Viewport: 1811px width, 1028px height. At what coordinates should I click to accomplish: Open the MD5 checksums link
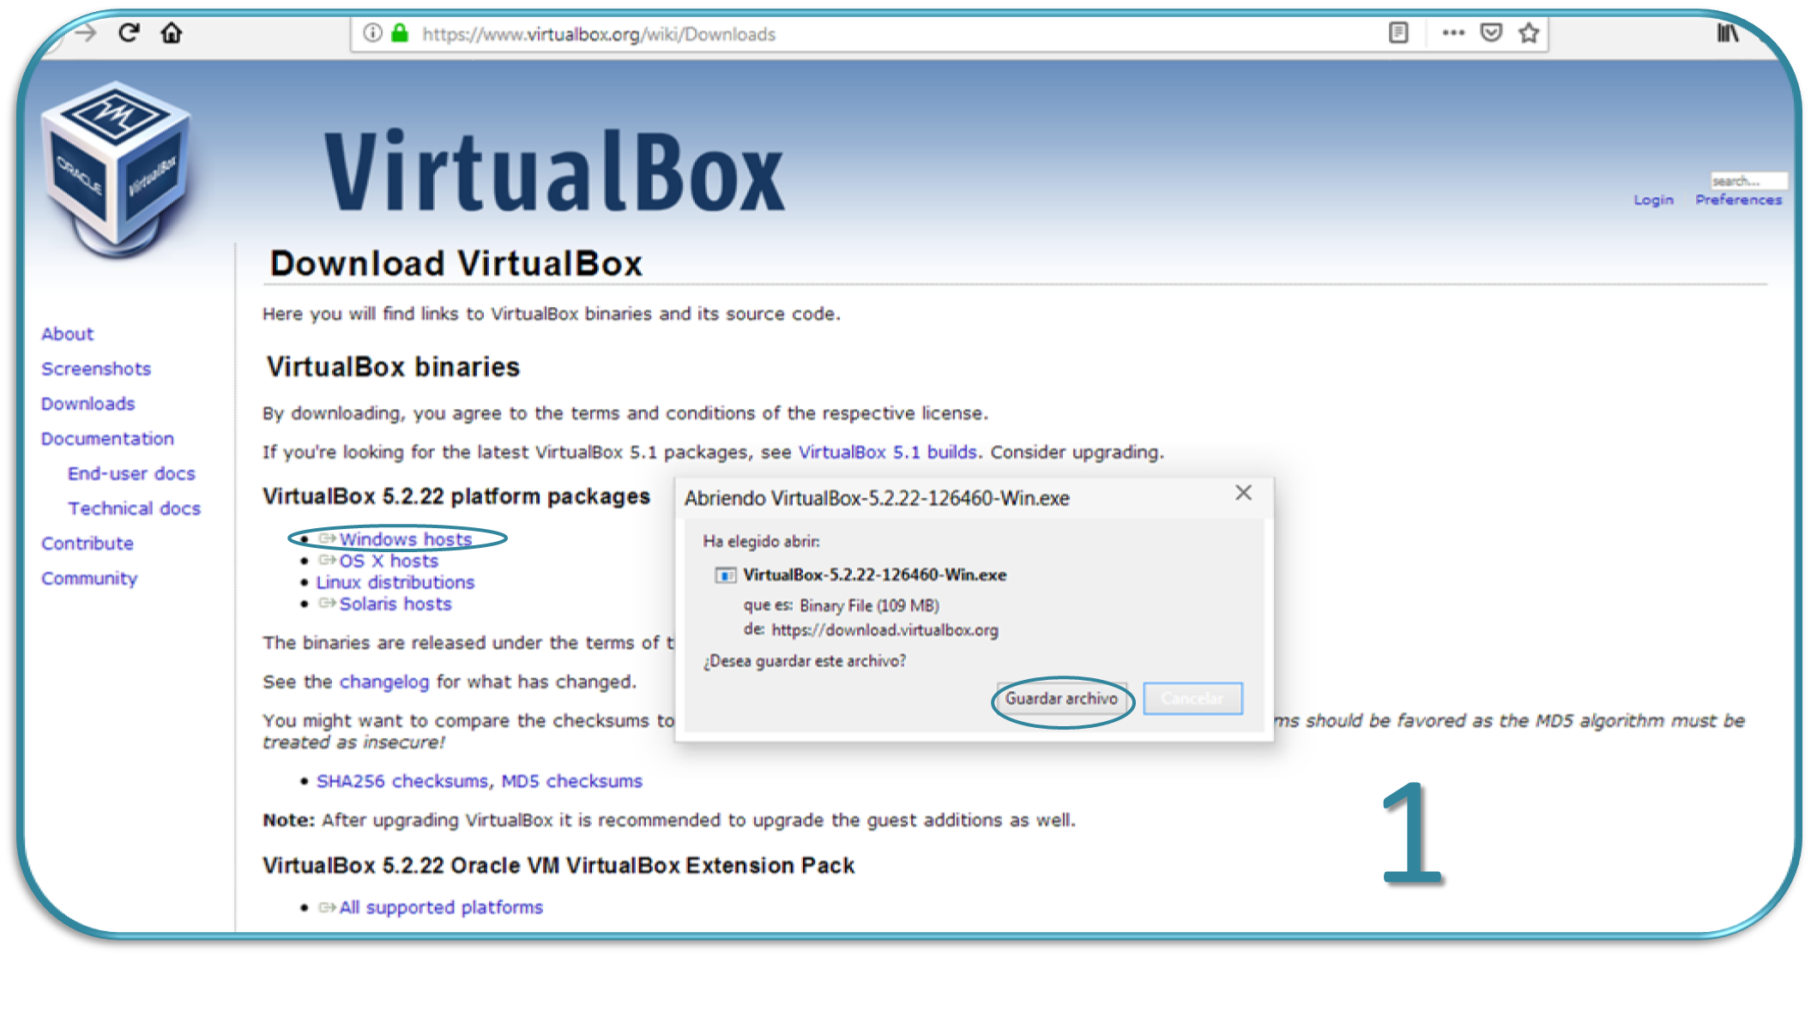coord(571,781)
